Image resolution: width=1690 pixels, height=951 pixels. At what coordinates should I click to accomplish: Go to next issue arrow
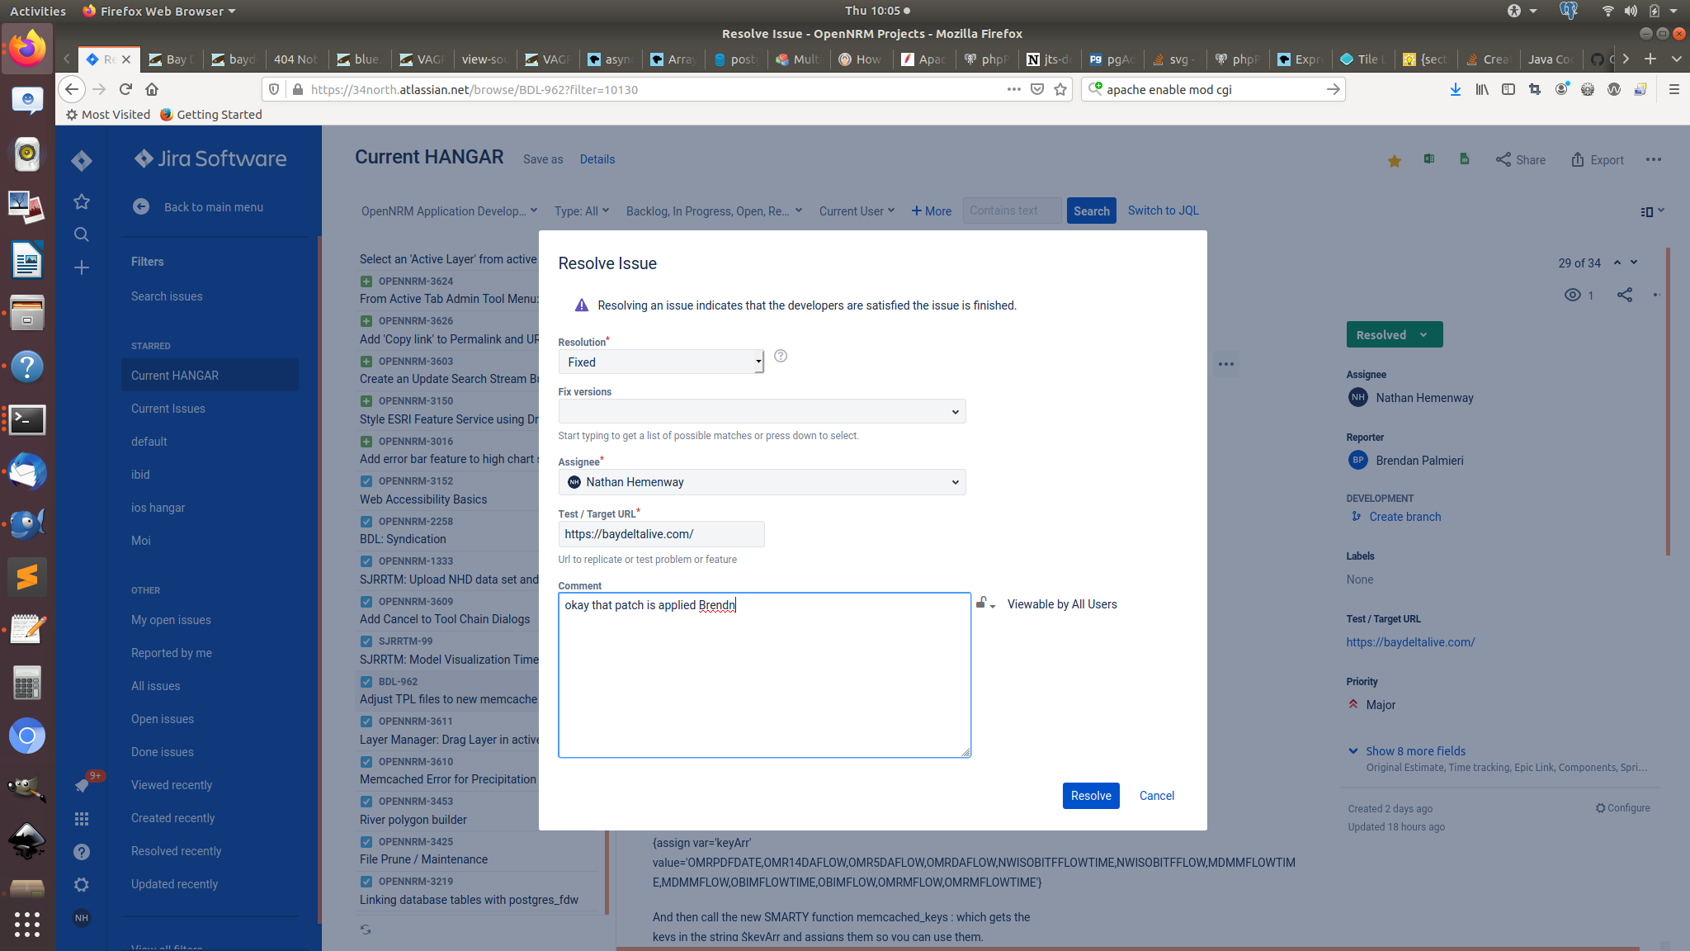(1634, 263)
